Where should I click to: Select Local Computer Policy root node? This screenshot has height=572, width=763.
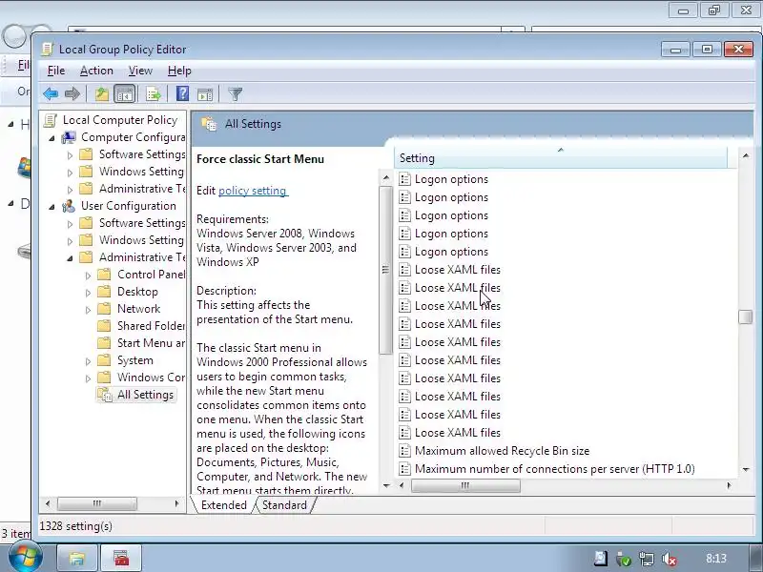tap(120, 120)
